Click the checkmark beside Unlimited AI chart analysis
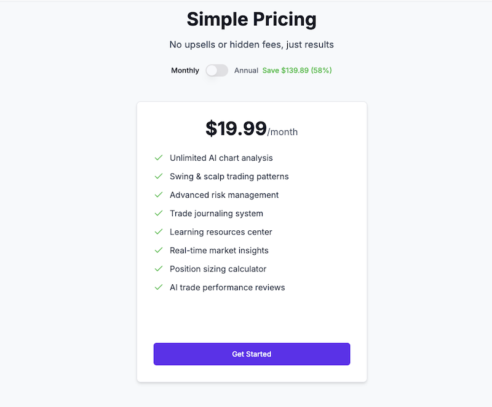The width and height of the screenshot is (492, 407). [159, 158]
